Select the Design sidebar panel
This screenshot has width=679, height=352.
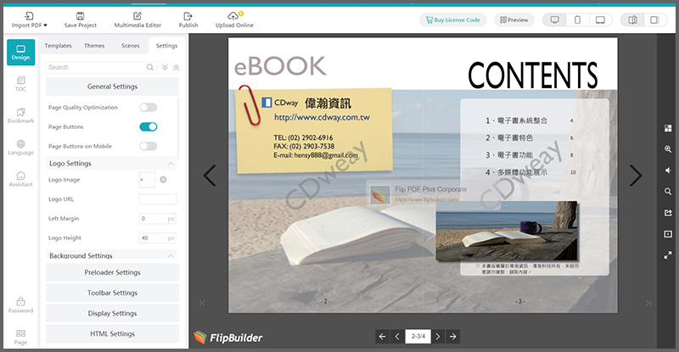click(20, 53)
